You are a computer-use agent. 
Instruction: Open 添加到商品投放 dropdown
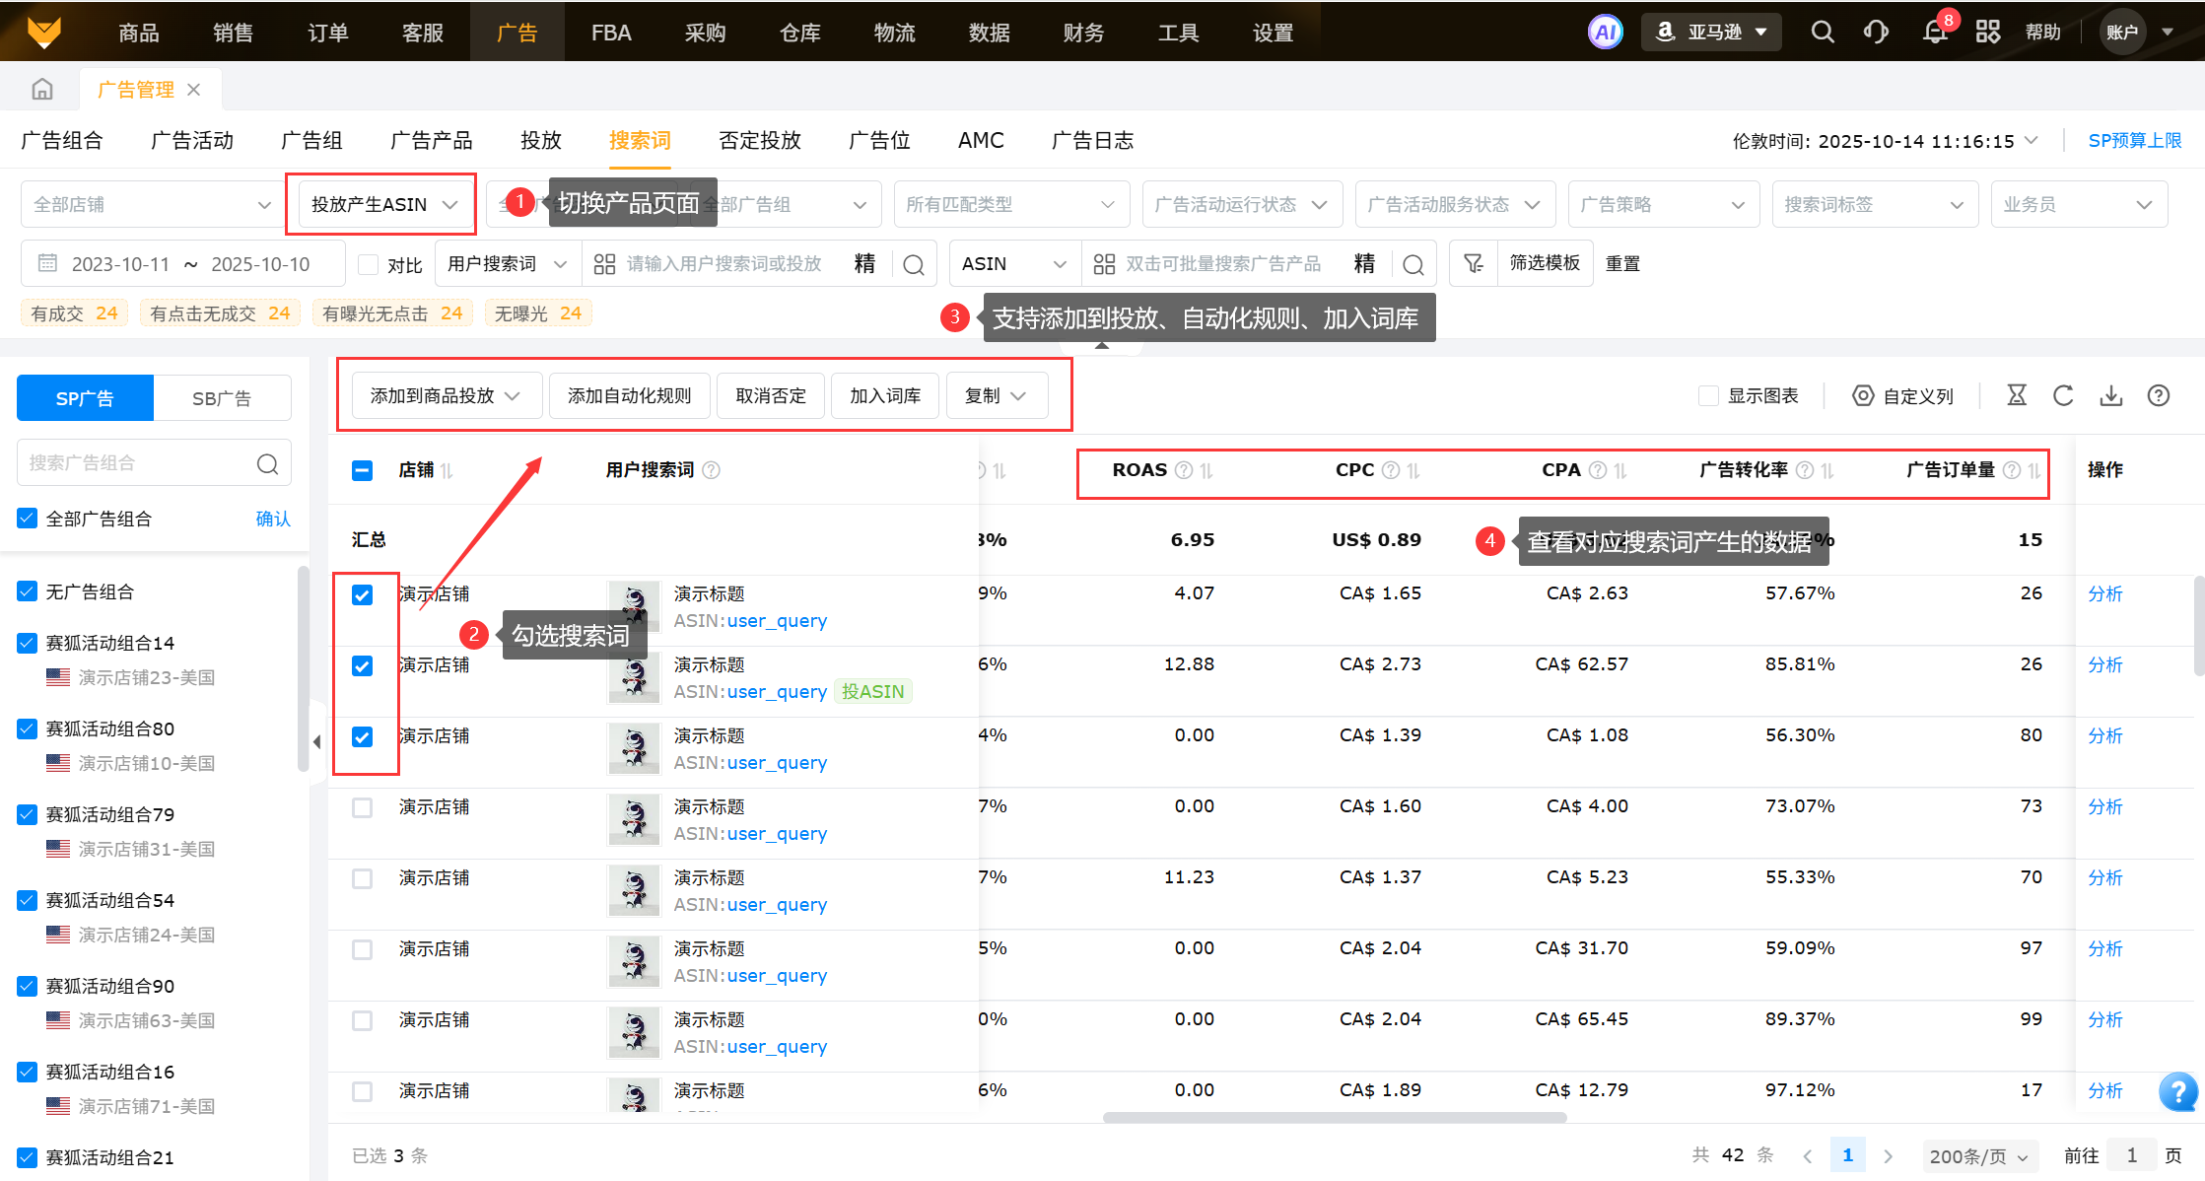(x=445, y=395)
